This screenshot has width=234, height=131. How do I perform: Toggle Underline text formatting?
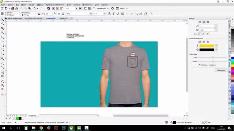[x=118, y=14]
